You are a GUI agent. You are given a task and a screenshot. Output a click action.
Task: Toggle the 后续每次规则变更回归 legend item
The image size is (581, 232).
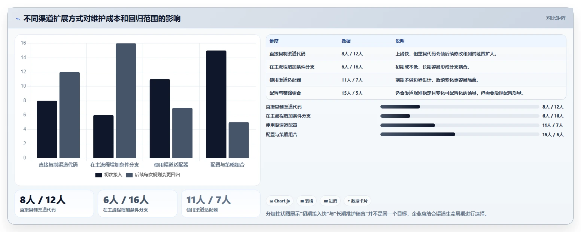click(153, 175)
